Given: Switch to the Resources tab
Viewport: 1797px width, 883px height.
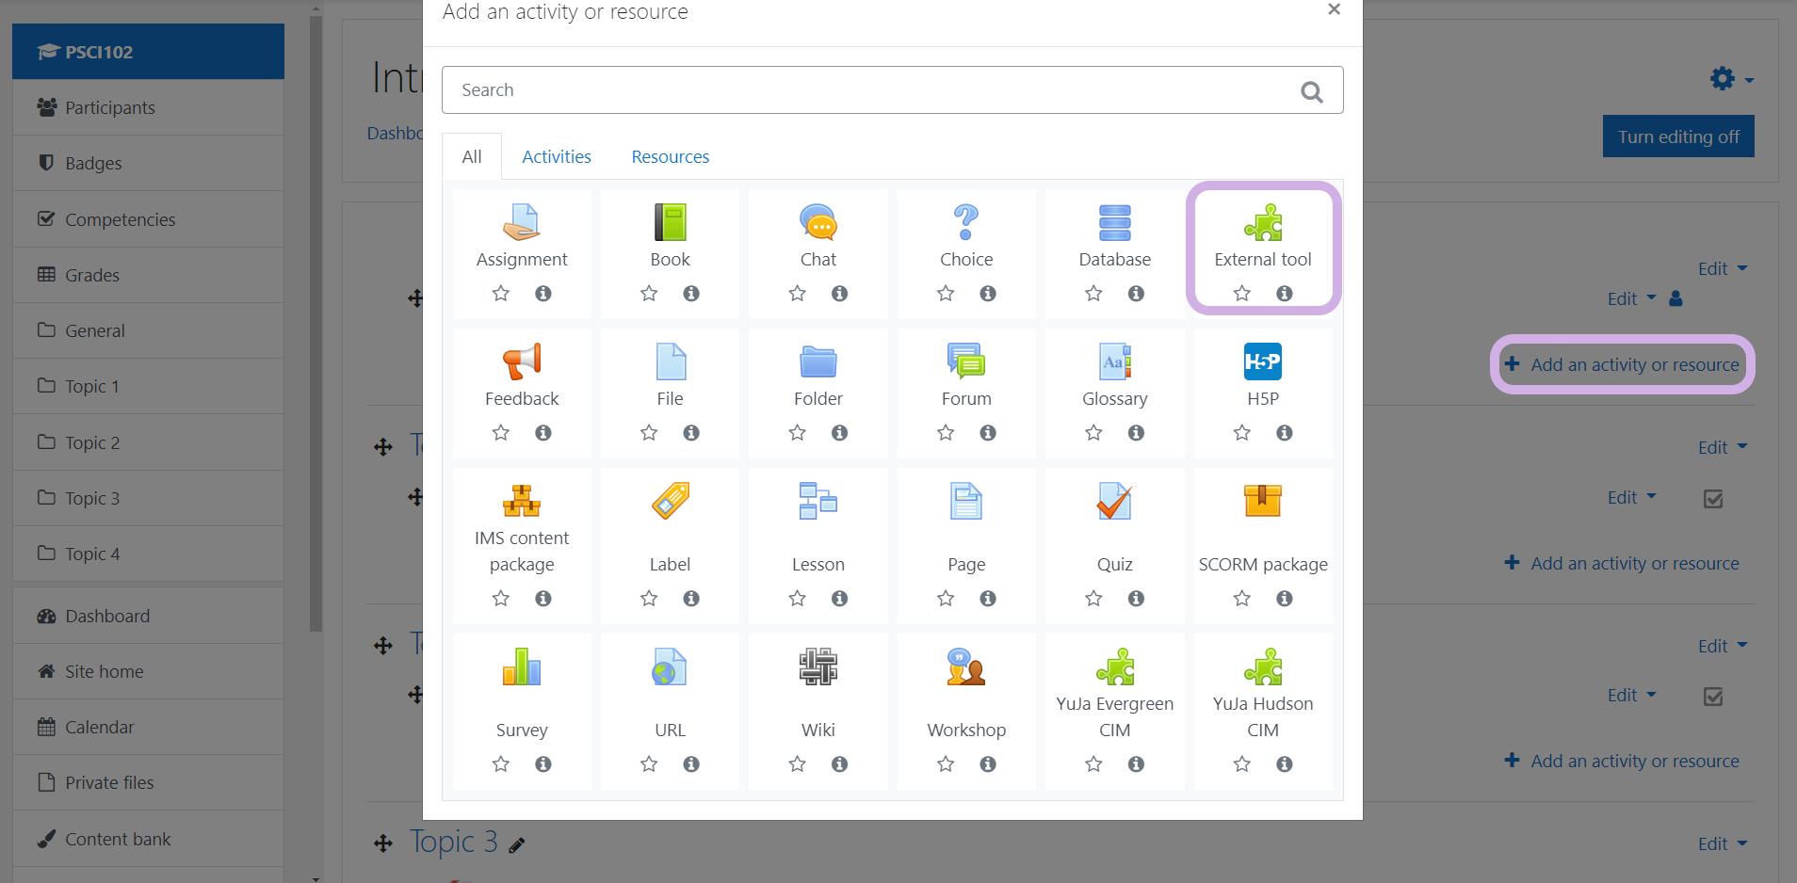Looking at the screenshot, I should pos(670,157).
